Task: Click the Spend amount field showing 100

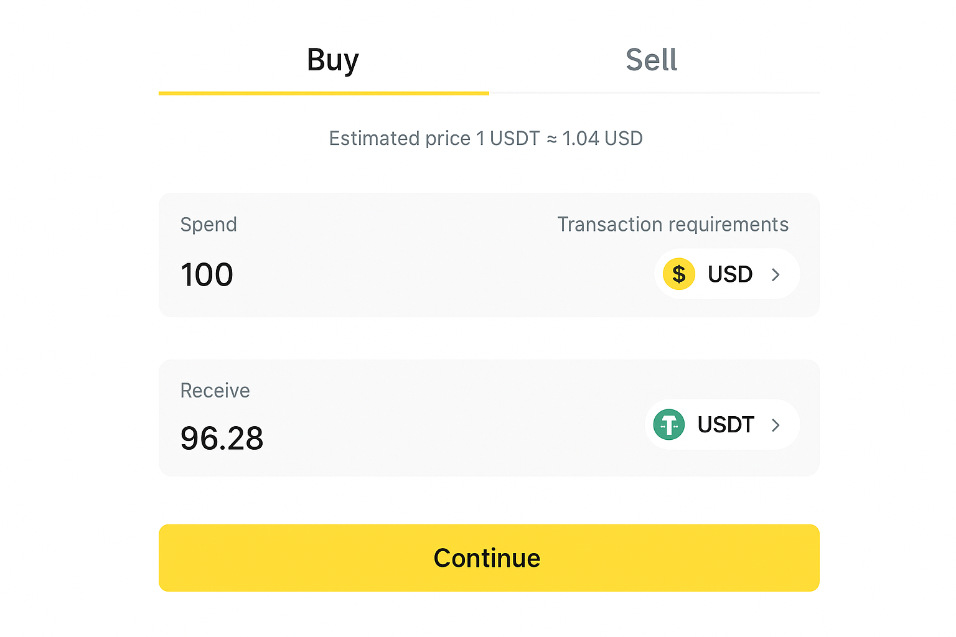Action: tap(207, 274)
